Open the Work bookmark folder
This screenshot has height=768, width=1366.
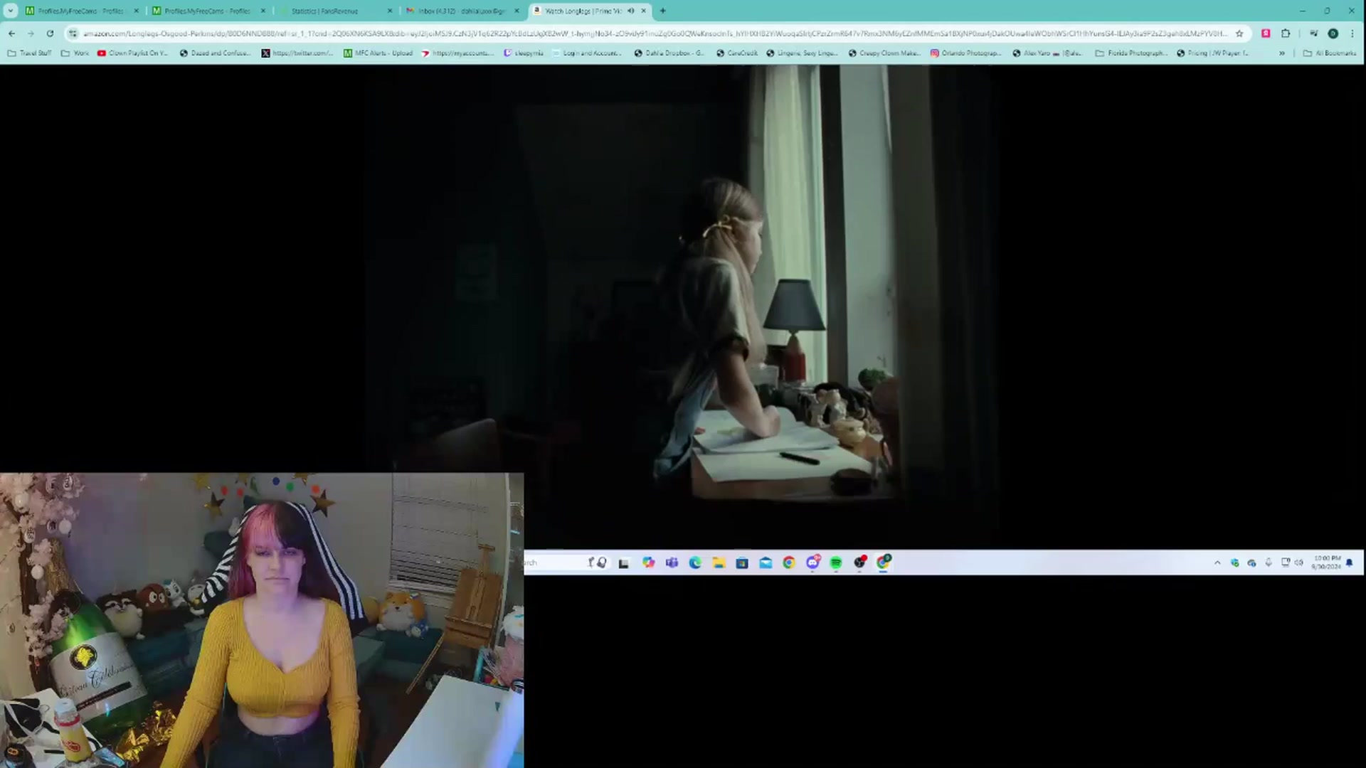[x=75, y=53]
